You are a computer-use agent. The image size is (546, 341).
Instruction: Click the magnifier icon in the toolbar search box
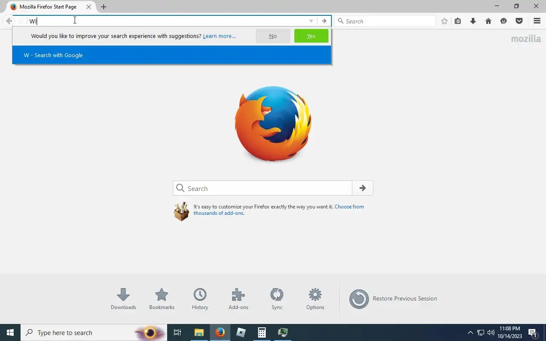pos(340,21)
